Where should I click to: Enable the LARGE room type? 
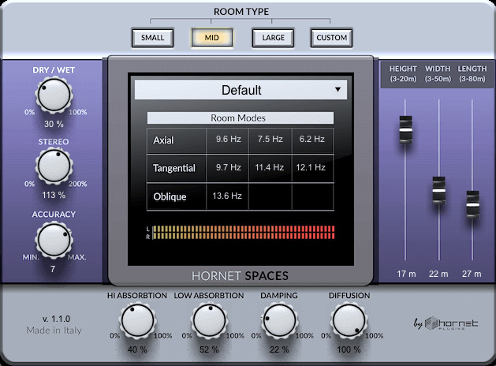tap(273, 38)
